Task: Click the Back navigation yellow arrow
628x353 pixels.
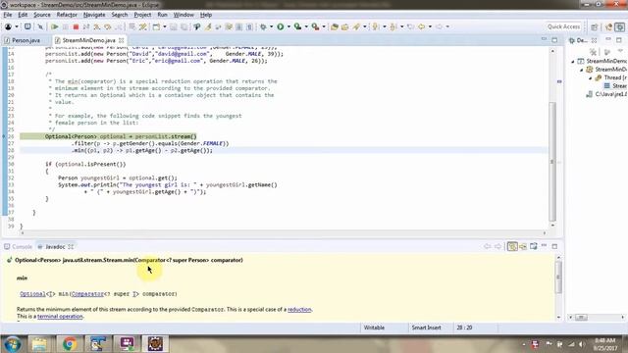Action: pos(421,26)
